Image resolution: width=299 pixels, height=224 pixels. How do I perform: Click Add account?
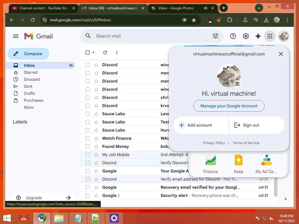click(201, 125)
